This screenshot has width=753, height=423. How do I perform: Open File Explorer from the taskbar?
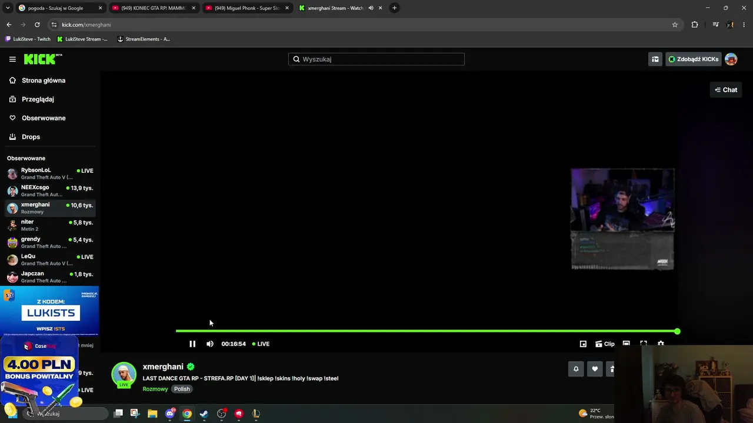point(152,414)
